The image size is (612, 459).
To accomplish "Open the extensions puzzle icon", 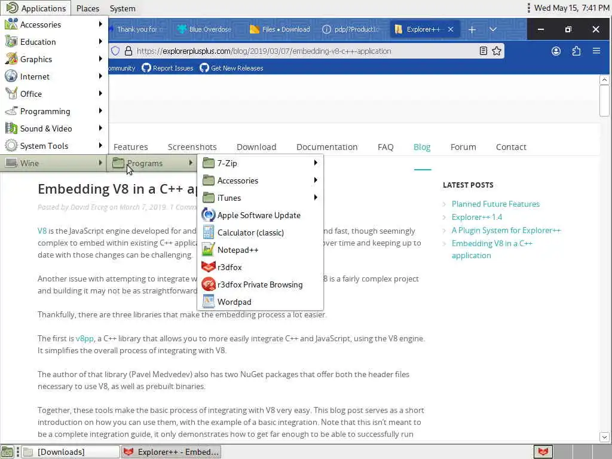I will (x=576, y=51).
